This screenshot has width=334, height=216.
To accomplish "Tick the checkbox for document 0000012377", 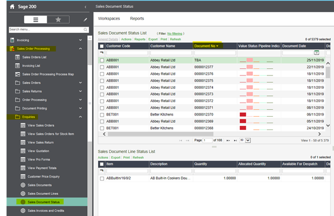I will coord(102,67).
